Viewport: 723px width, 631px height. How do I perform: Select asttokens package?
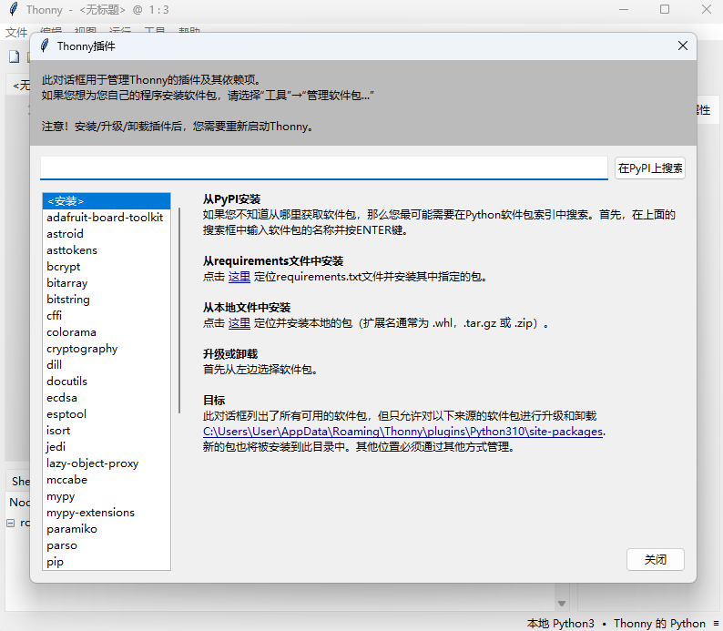[106, 250]
